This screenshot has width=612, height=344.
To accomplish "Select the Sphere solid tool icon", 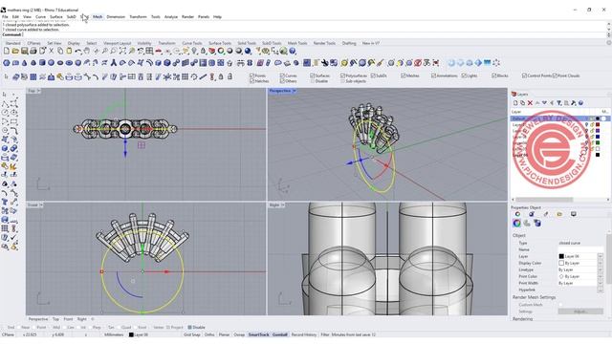I will coord(51,62).
